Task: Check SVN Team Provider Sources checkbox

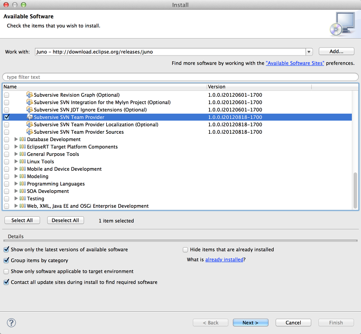Action: [6, 132]
